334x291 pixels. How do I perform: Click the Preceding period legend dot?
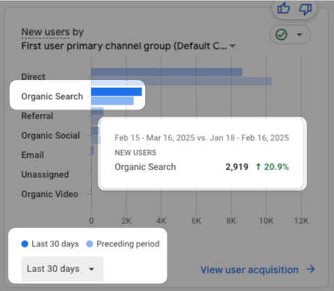coord(89,244)
